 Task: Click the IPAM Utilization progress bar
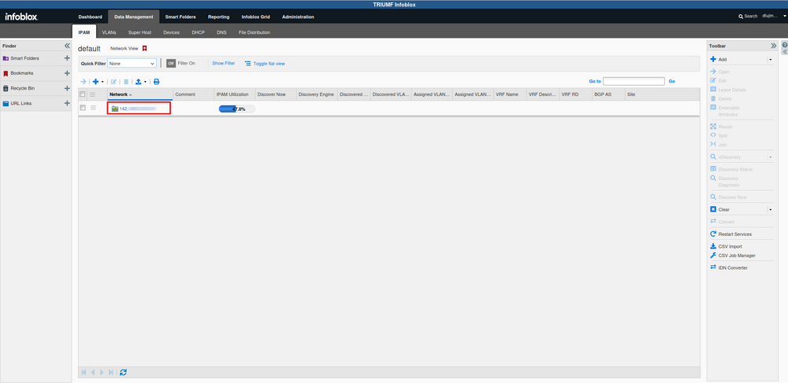pos(236,109)
